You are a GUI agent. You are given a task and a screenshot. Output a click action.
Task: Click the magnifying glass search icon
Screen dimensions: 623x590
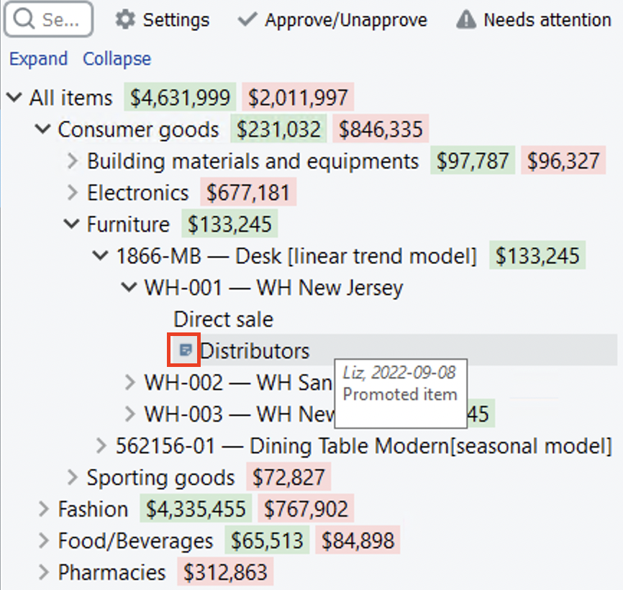point(24,19)
